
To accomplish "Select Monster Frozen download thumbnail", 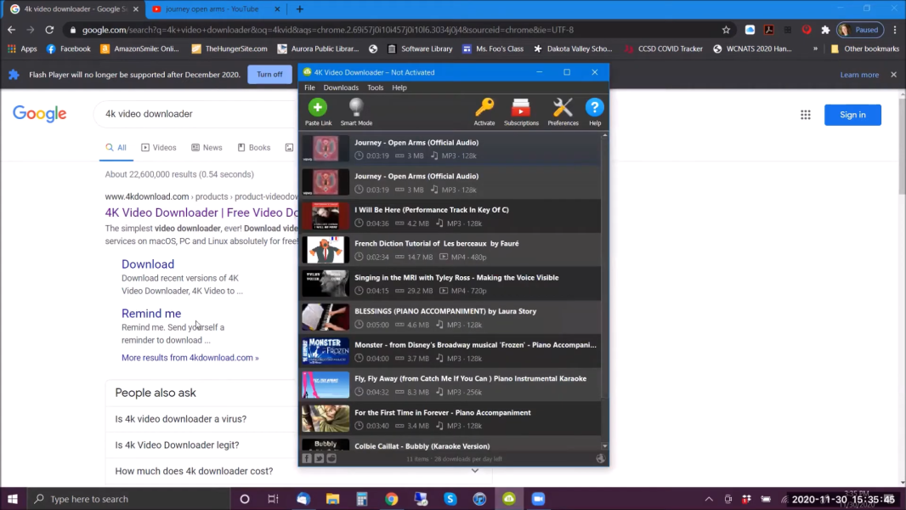I will click(326, 351).
